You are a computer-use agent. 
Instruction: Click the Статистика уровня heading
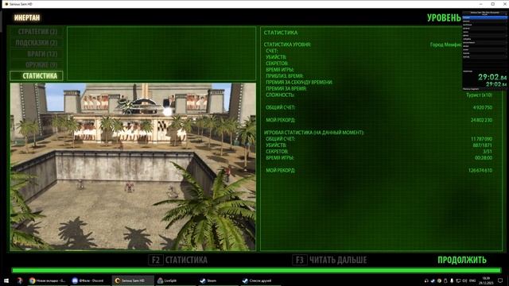point(287,44)
